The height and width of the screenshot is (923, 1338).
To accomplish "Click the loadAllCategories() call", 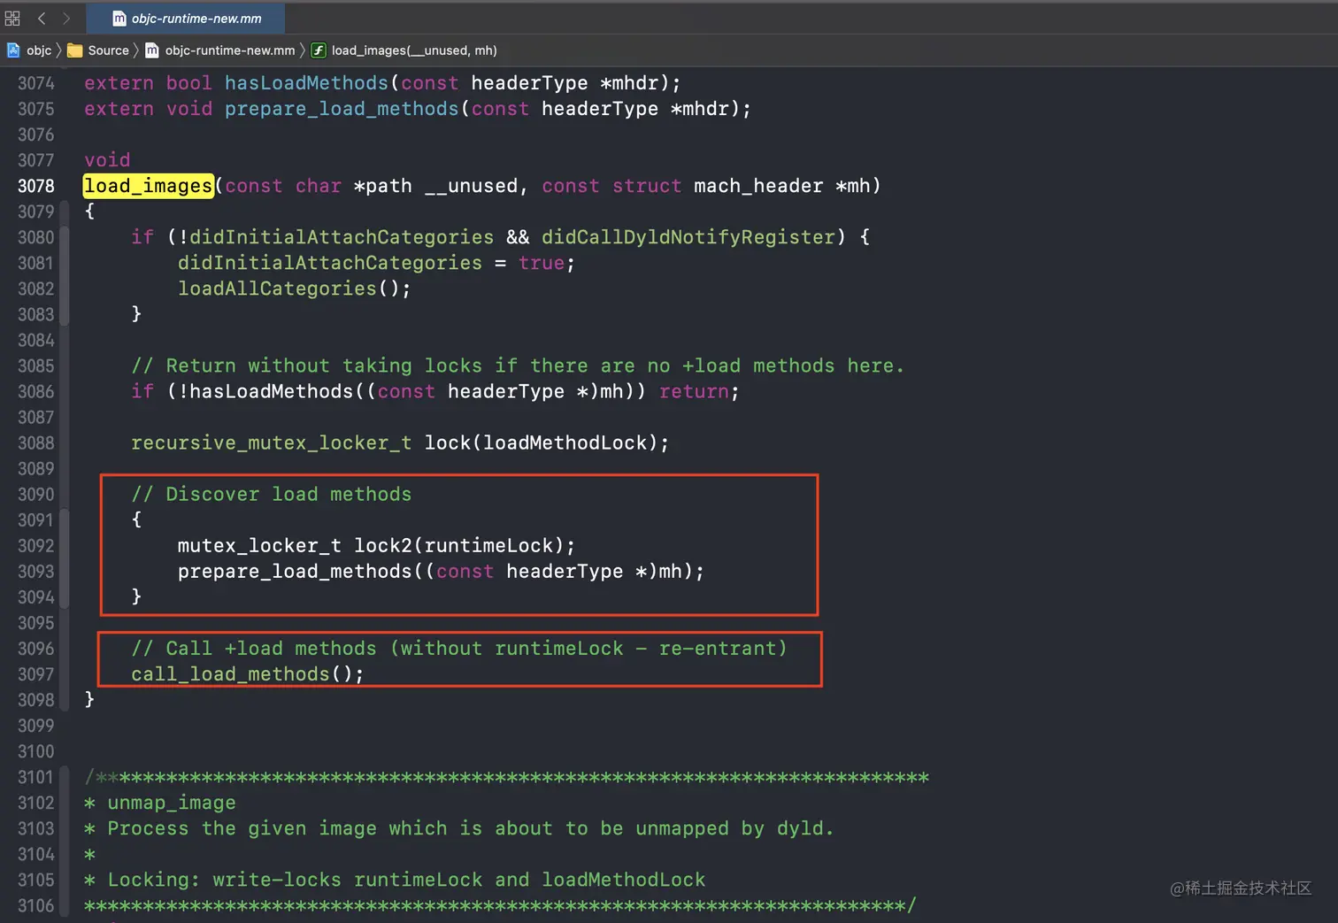I will [x=294, y=288].
